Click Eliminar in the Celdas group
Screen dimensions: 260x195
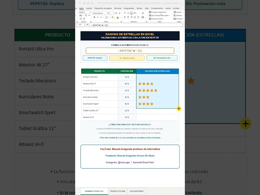[178, 15]
